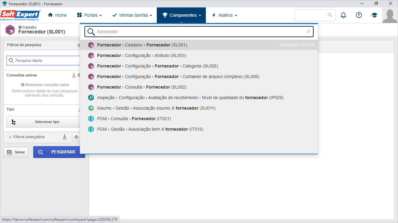
Task: Click the Tipo section label
Action: pos(10,109)
